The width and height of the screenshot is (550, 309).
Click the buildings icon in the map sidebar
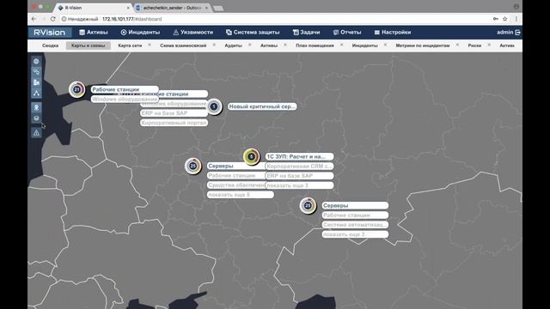36,82
